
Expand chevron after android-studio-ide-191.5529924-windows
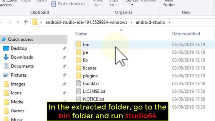[x=131, y=23]
